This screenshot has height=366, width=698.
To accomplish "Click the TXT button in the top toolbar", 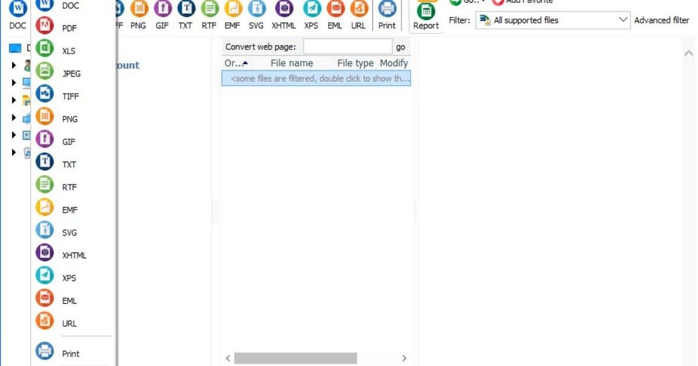I will (x=186, y=14).
